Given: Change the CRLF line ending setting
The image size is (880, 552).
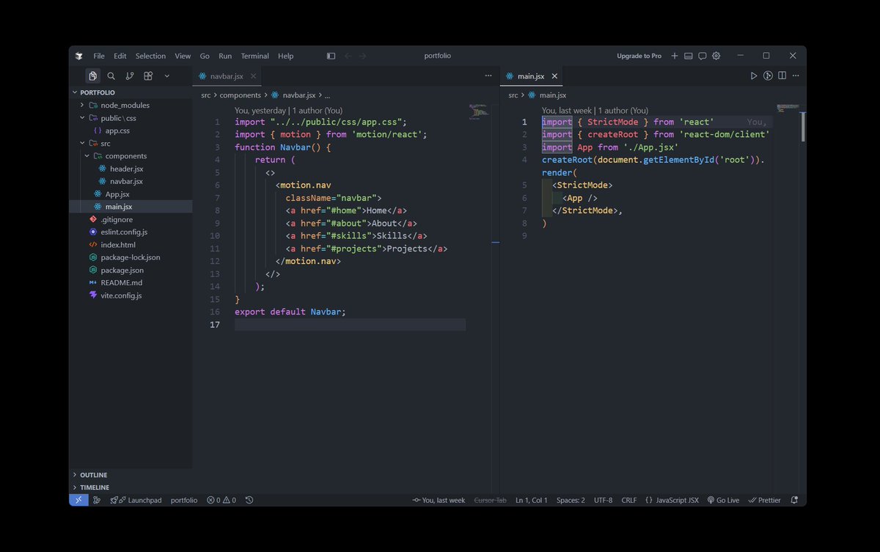Looking at the screenshot, I should point(629,500).
